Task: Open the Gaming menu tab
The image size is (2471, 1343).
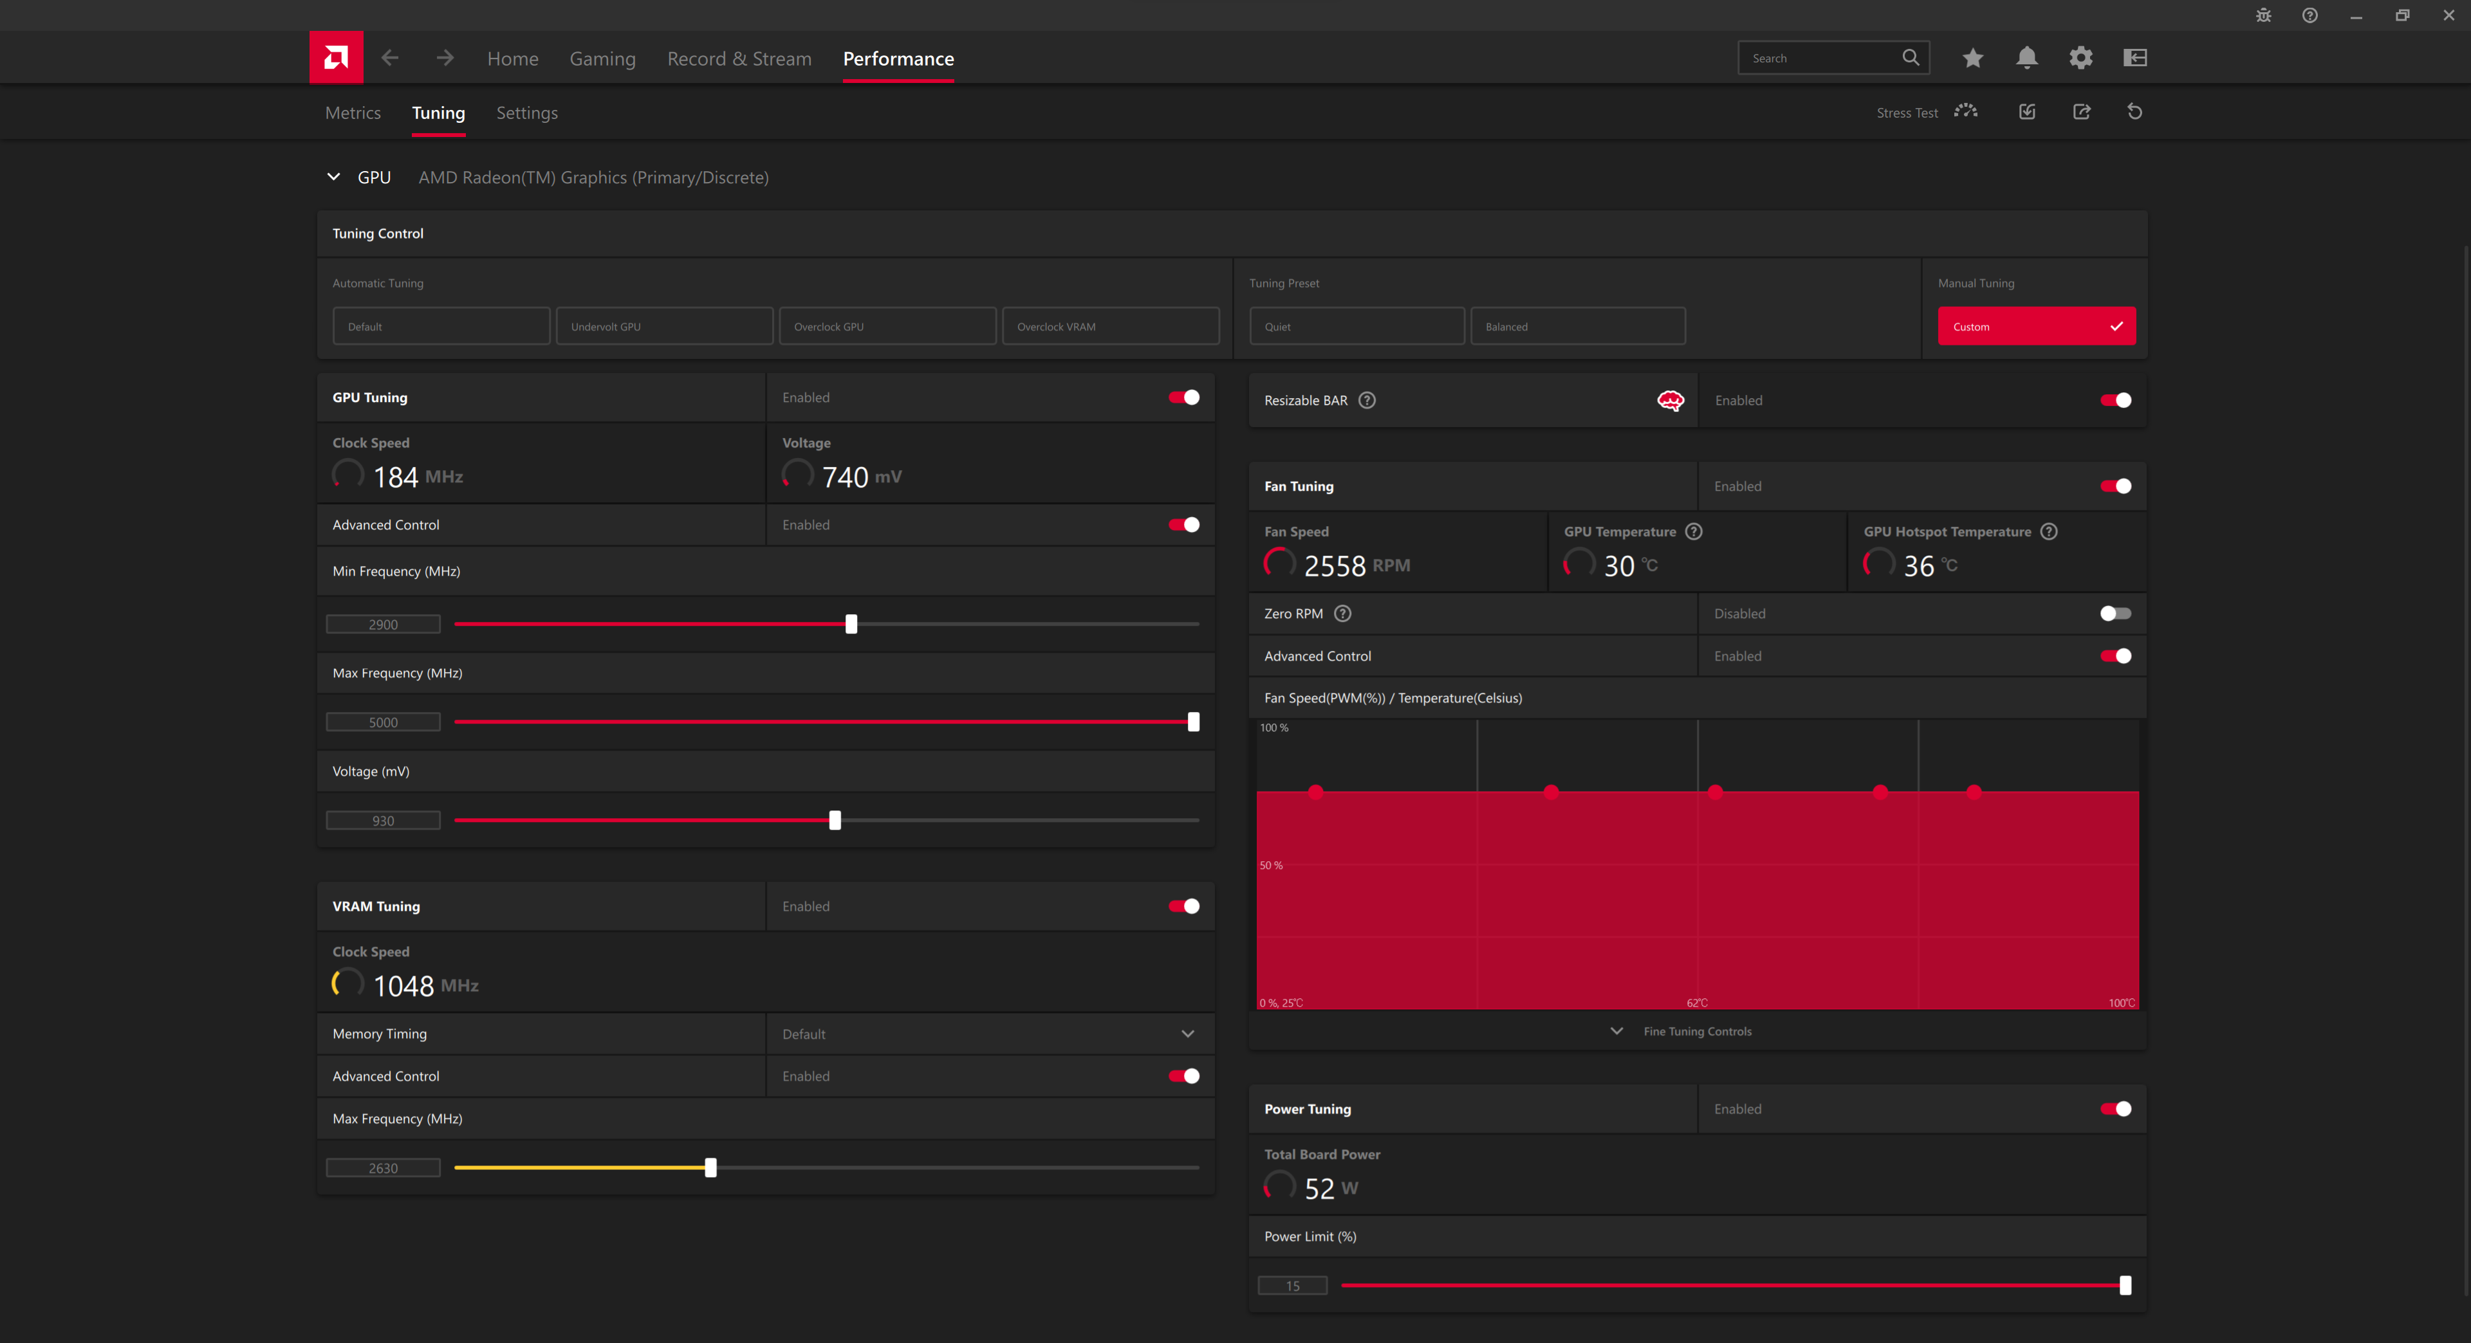Action: tap(602, 59)
